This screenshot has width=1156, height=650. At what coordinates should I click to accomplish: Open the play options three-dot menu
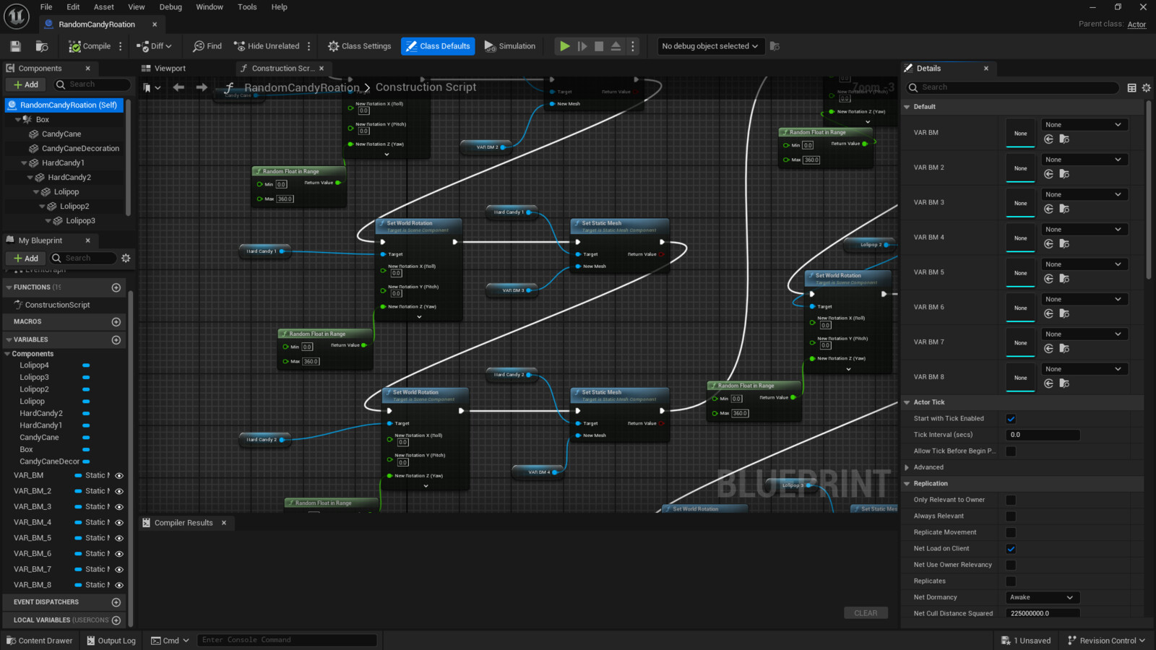pos(633,46)
